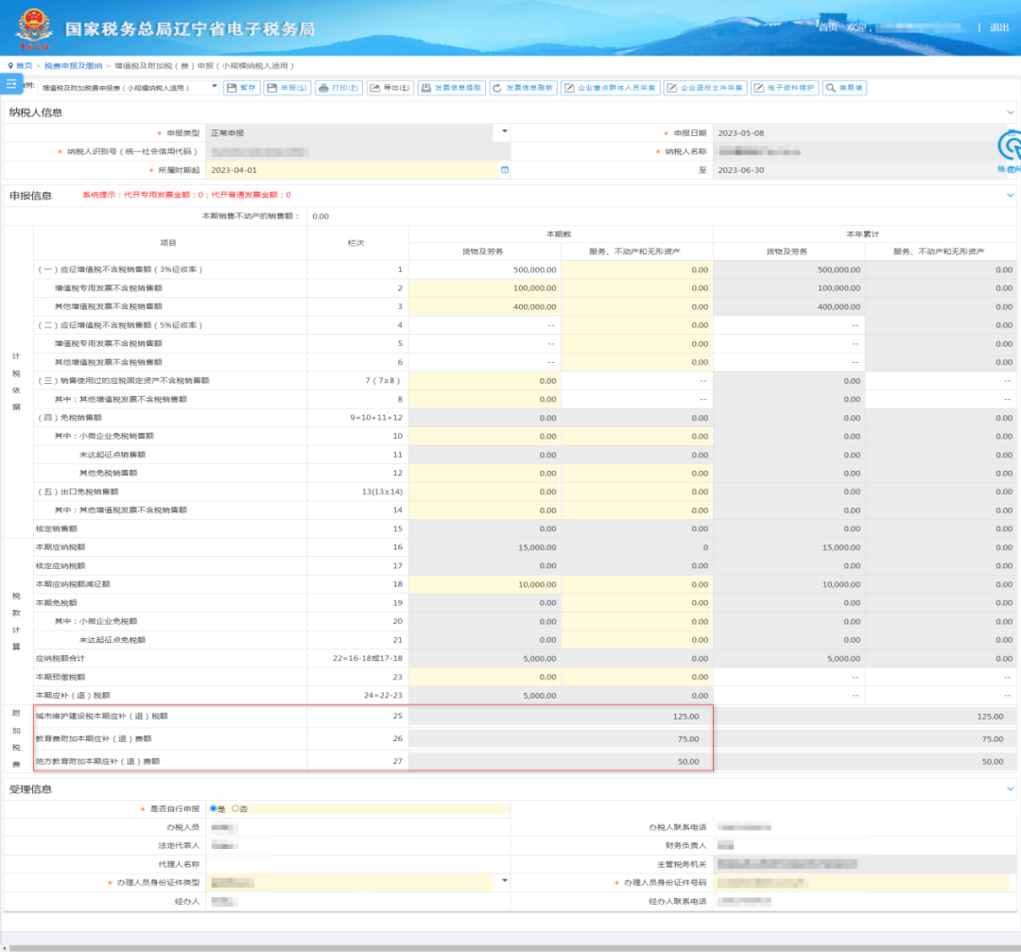Select 是 for 是否自行申报
The height and width of the screenshot is (952, 1021).
214,808
